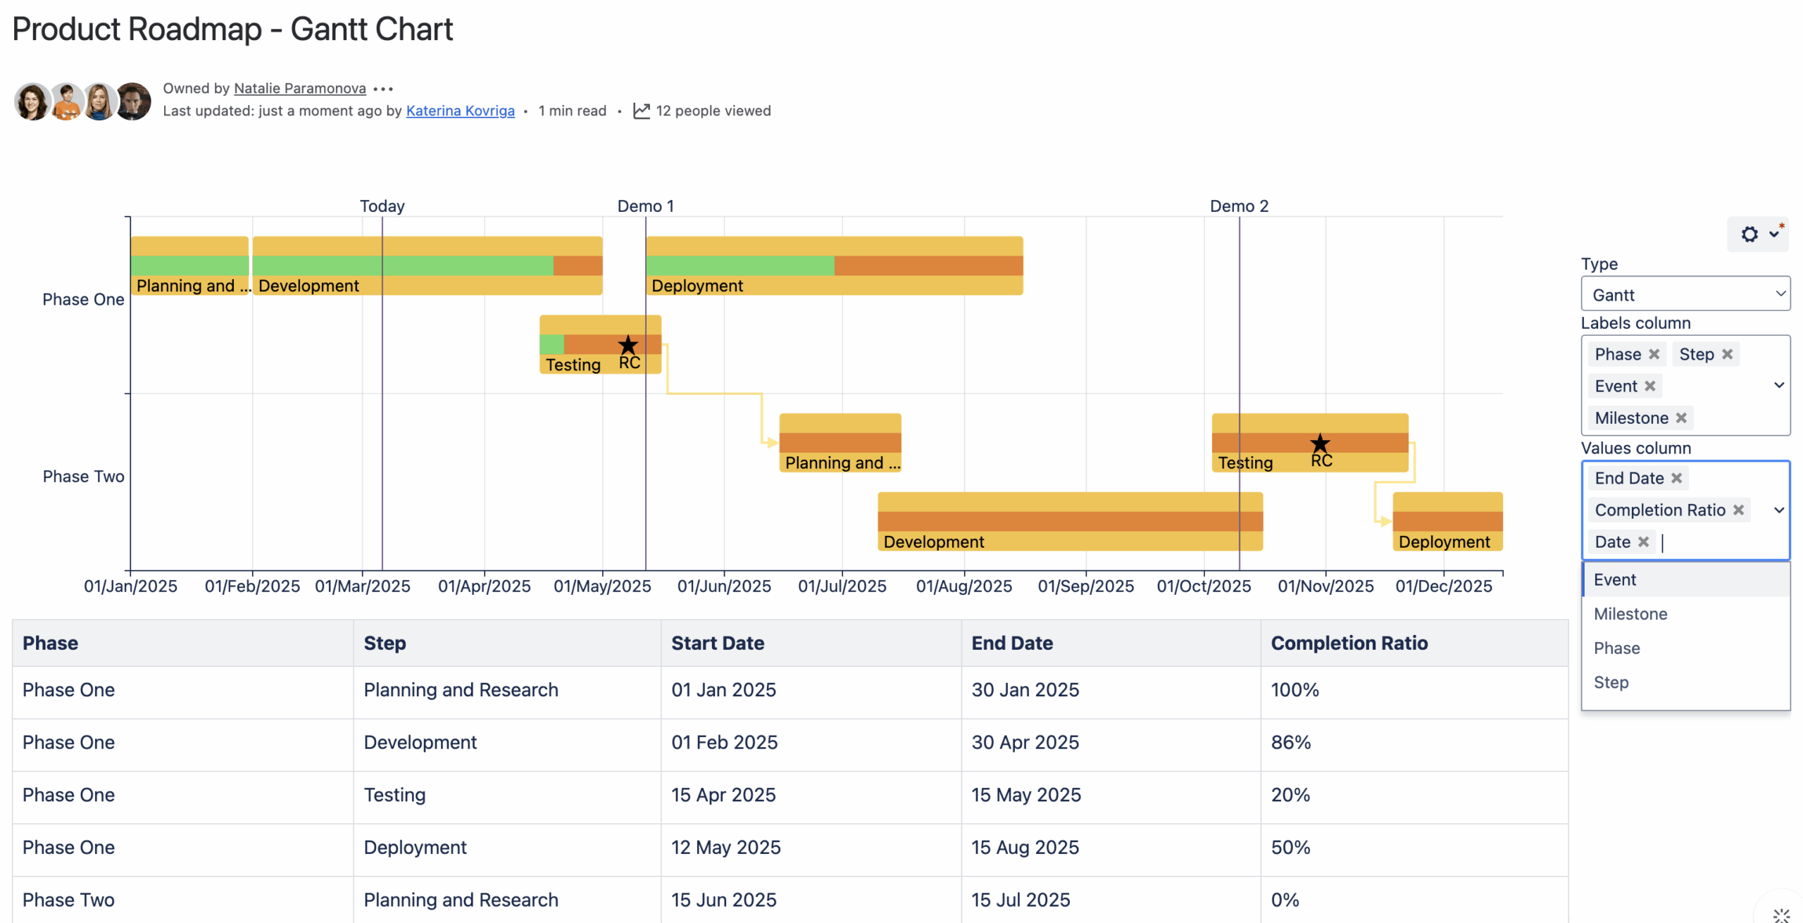Select Phase in the values dropdown list
This screenshot has width=1803, height=923.
[x=1617, y=648]
